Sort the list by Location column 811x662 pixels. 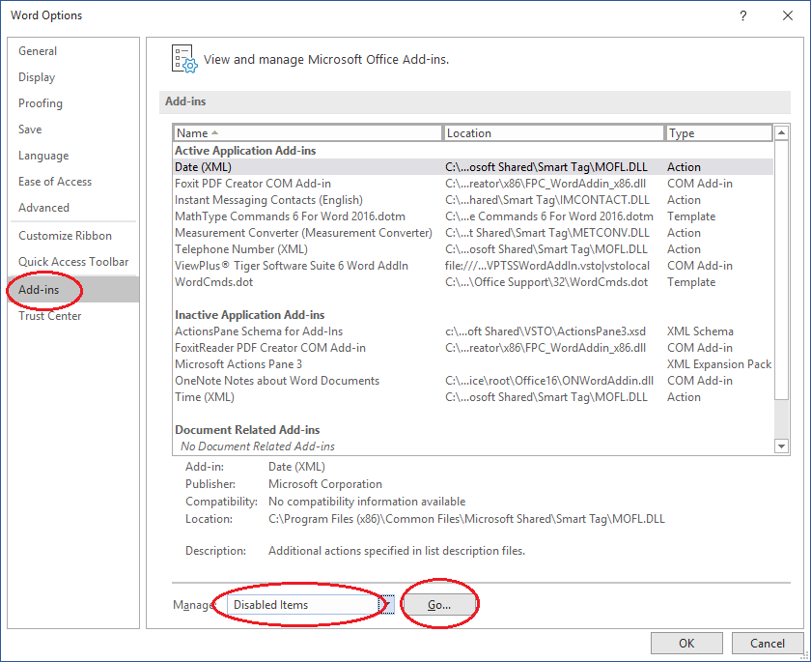[553, 133]
